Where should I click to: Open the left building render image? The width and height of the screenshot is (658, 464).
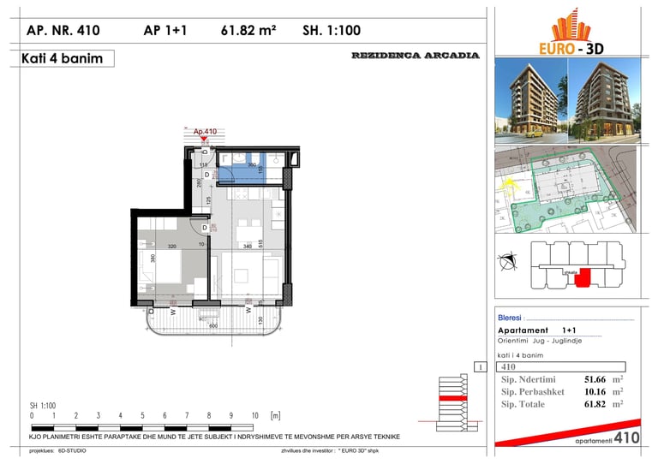[x=531, y=101]
